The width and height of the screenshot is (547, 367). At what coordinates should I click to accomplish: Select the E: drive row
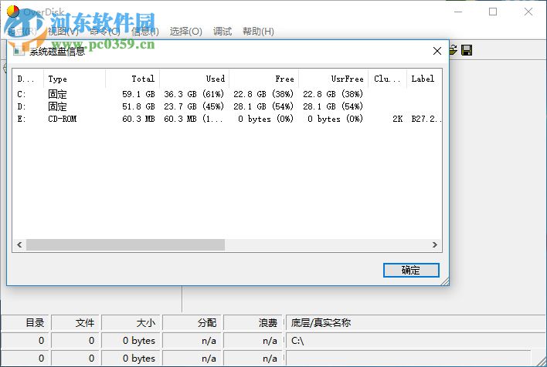(x=227, y=119)
